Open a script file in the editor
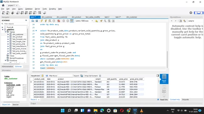This screenshot has height=114, width=204. click(33, 21)
